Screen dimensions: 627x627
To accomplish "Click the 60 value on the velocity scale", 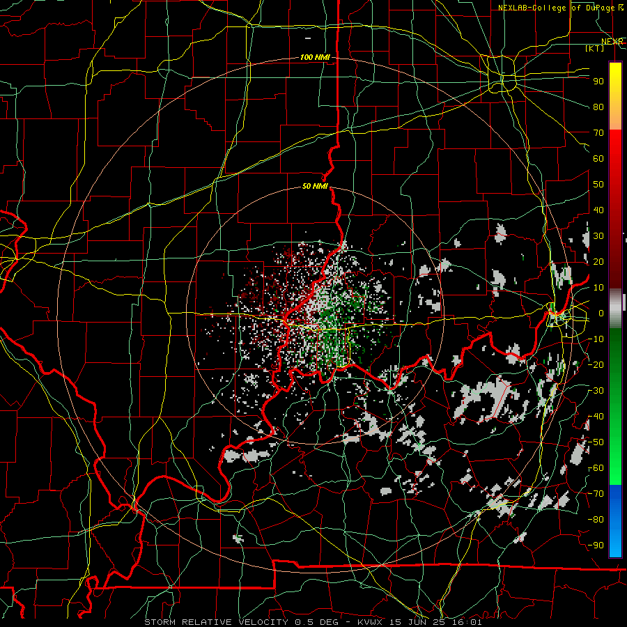I will click(x=598, y=159).
